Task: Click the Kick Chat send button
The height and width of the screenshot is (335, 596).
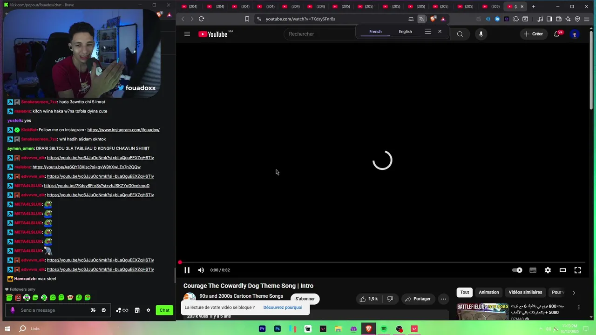Action: point(164,310)
